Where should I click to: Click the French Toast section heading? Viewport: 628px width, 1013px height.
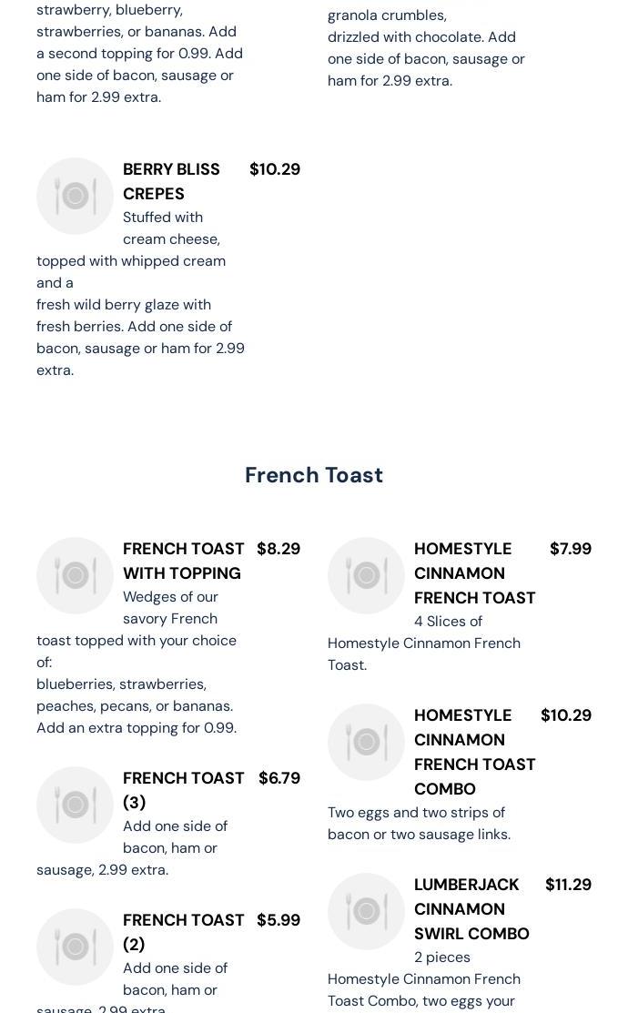point(314,475)
